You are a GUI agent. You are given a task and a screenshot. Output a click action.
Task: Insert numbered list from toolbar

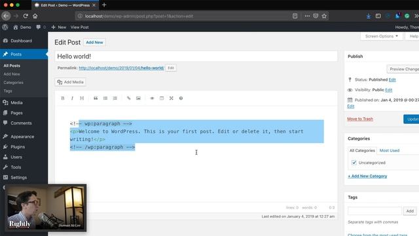(x=115, y=98)
